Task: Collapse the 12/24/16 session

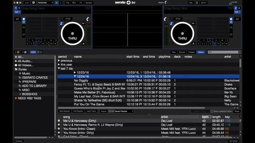Action: (75, 76)
